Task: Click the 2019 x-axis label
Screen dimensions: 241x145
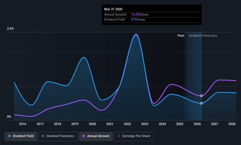Action: [75, 124]
